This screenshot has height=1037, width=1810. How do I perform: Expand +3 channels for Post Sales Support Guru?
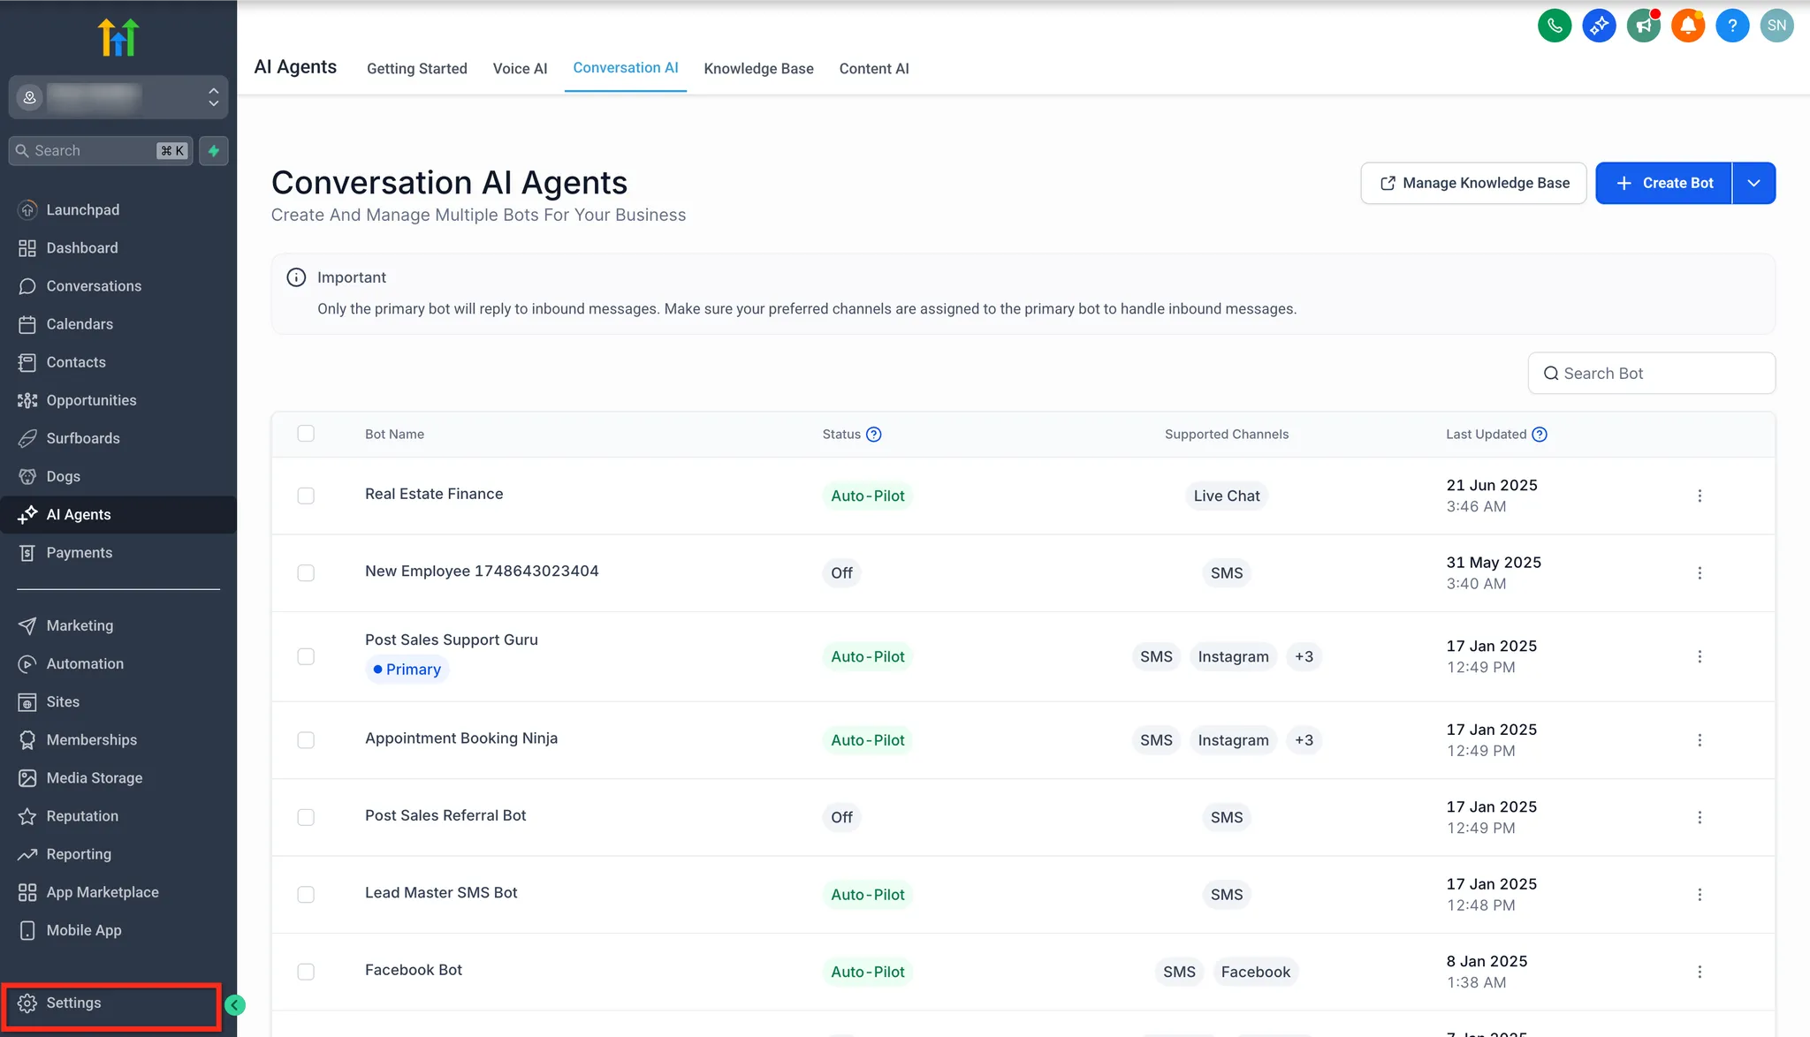pos(1304,656)
